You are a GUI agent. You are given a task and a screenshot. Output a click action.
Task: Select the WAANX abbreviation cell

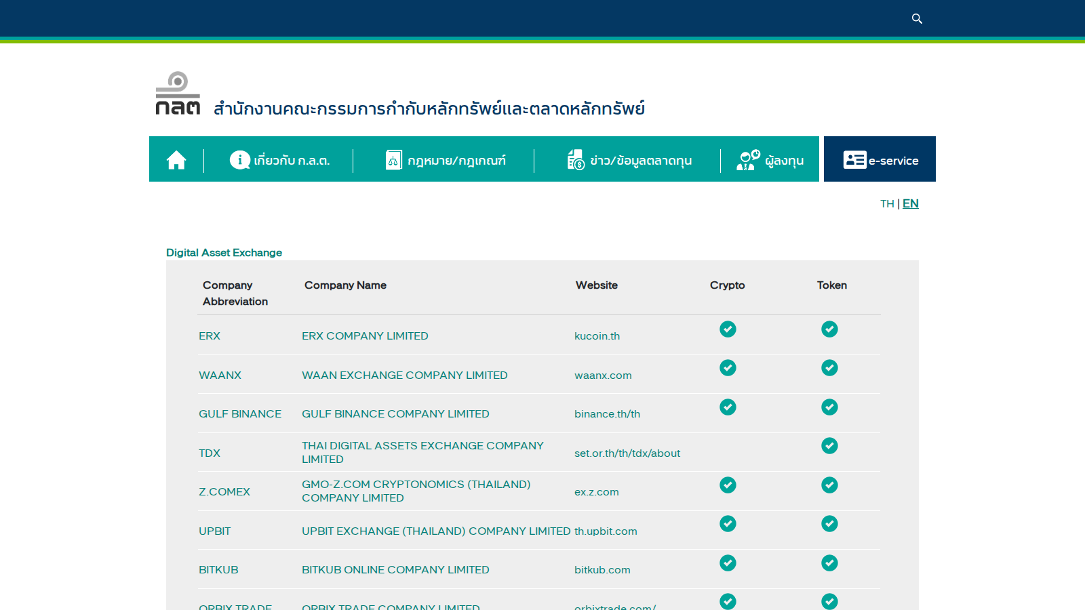pos(220,375)
